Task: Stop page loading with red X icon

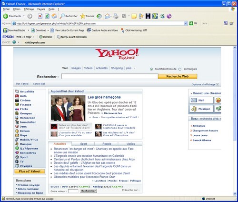Action: [x=40, y=16]
